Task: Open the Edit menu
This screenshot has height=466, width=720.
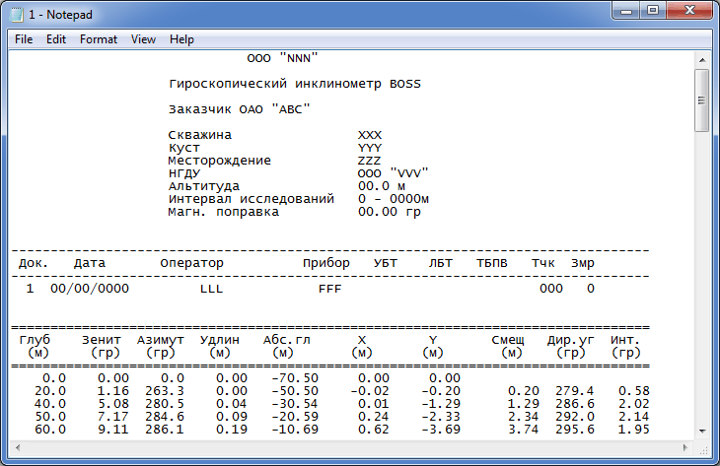Action: [x=56, y=39]
